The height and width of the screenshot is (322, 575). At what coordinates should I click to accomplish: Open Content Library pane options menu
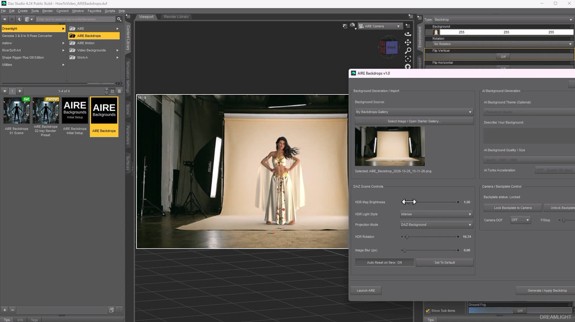coord(128,16)
